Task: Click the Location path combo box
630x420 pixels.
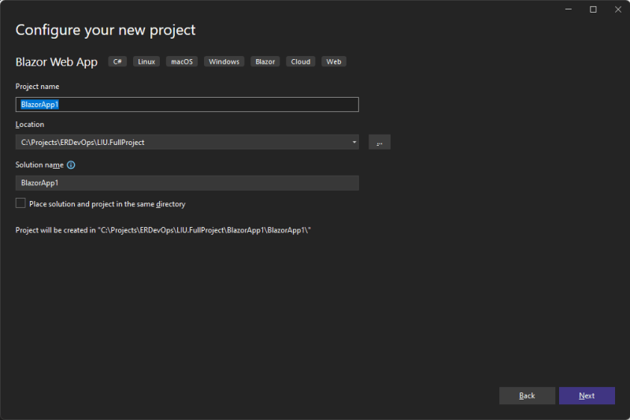Action: click(187, 143)
